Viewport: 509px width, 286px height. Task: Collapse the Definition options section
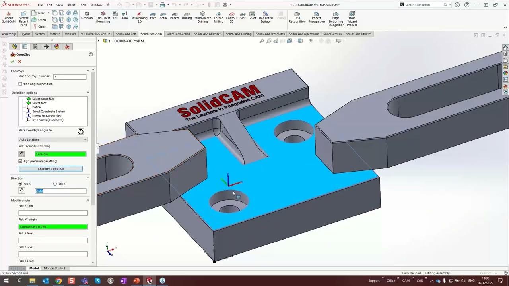pos(88,93)
